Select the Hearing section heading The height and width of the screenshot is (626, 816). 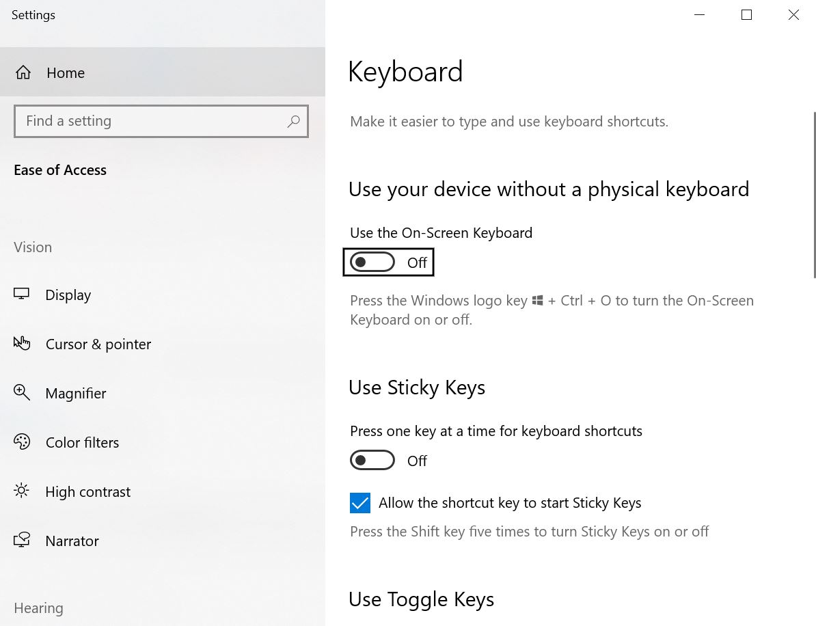[x=38, y=608]
